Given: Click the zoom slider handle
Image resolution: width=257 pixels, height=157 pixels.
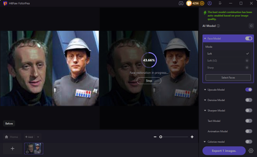Looking at the screenshot, I should tap(161, 137).
